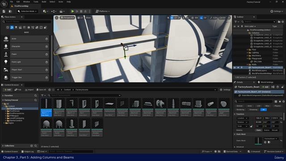Open the camera speed setting in viewport
The image size is (286, 161).
(222, 18)
